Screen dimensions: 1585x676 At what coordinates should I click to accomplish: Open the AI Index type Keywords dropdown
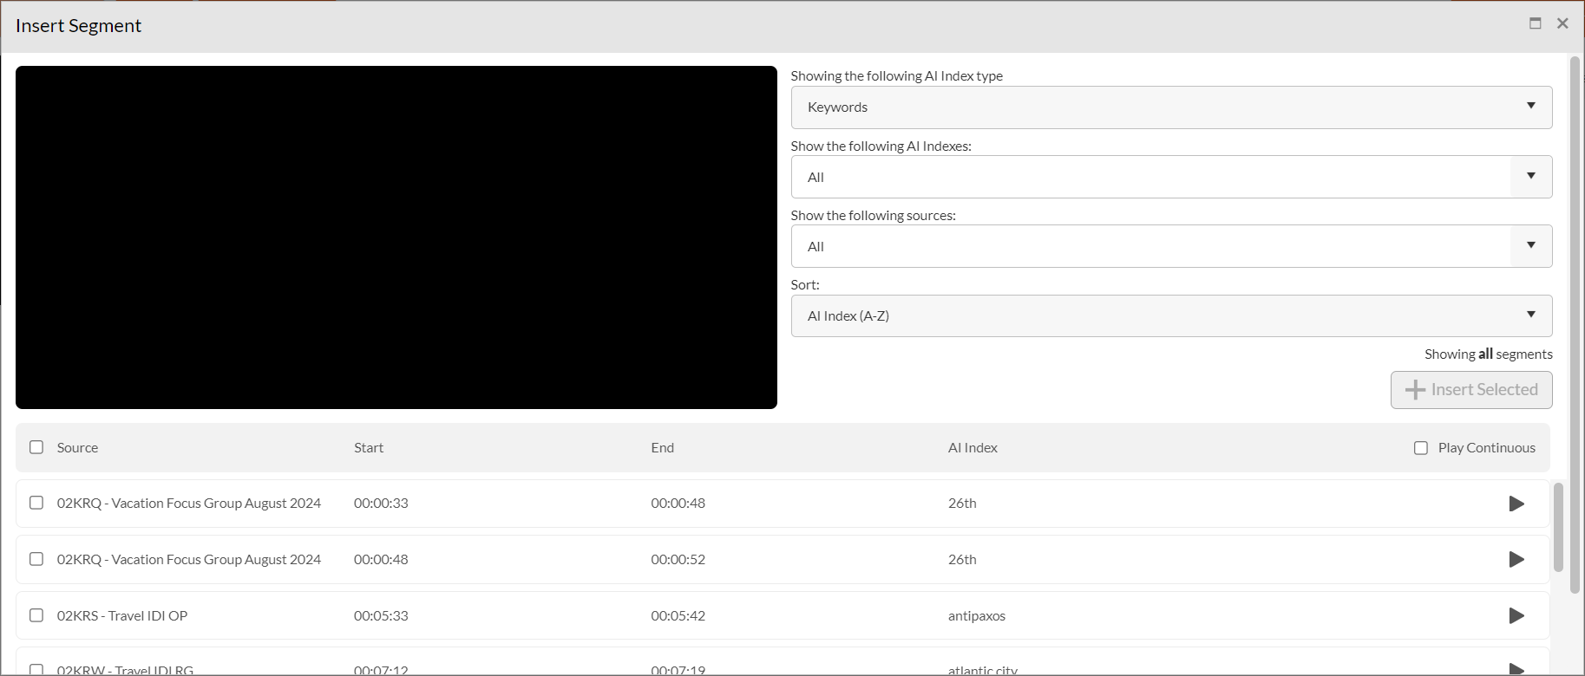pyautogui.click(x=1171, y=107)
